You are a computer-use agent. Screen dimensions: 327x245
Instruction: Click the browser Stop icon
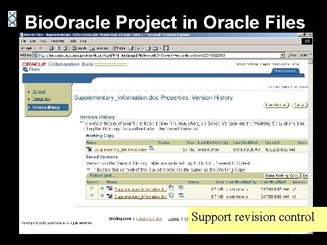pos(51,49)
